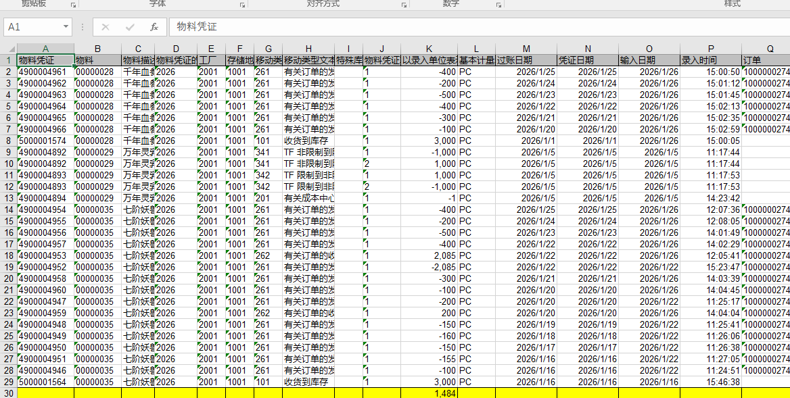The height and width of the screenshot is (398, 790).
Task: Open the 数字 group dialog launcher
Action: pos(498,5)
